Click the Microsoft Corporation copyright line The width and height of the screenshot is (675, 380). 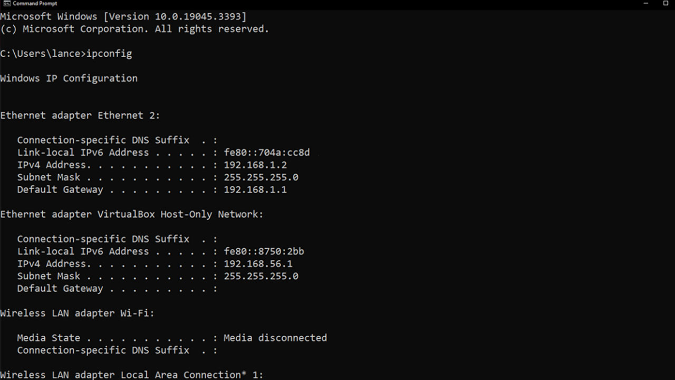[x=134, y=29]
